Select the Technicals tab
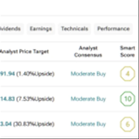Image resolution: width=139 pixels, height=139 pixels. 75,29
